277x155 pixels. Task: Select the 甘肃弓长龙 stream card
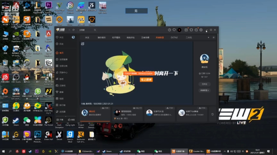(x=160, y=114)
